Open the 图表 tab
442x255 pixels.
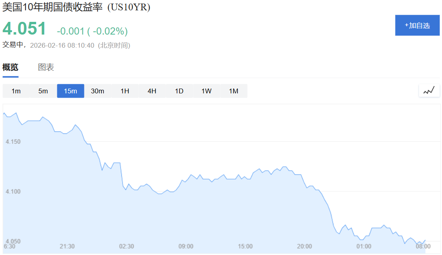pos(46,67)
